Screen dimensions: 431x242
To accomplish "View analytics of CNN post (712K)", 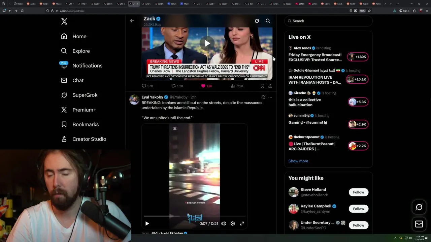I will pyautogui.click(x=237, y=86).
